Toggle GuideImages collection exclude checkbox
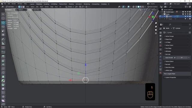The width and height of the screenshot is (192, 108). [x=183, y=12]
